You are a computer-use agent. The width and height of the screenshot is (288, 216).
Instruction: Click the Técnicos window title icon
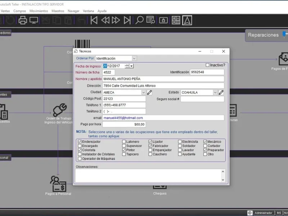pos(76,51)
